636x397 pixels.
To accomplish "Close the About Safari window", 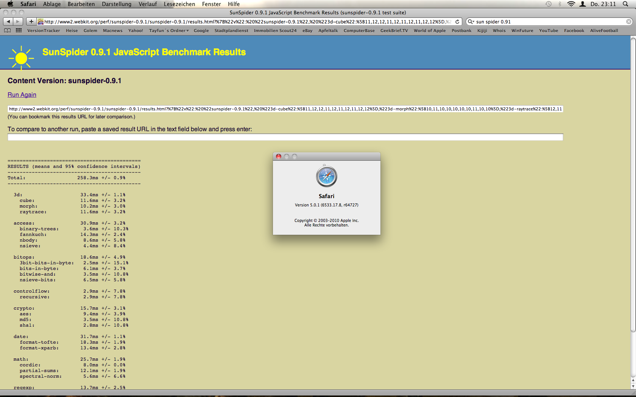I will tap(279, 157).
